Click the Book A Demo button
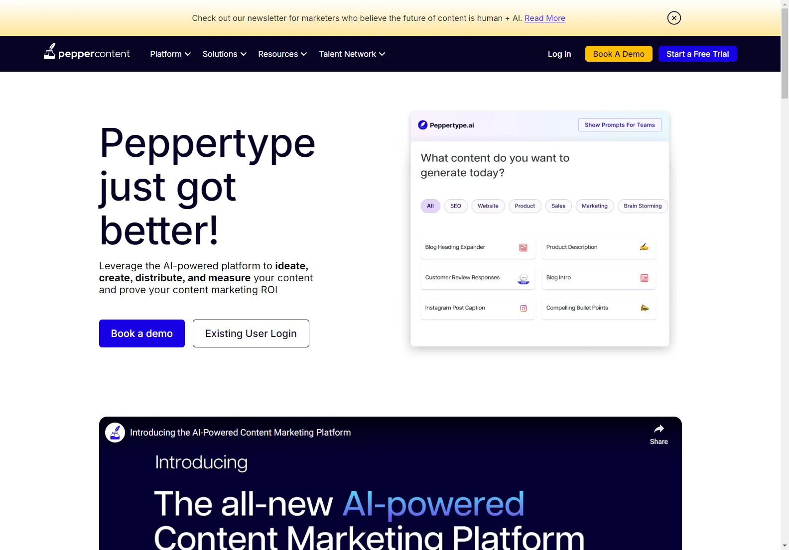Screen dimensions: 789x550 pos(619,54)
